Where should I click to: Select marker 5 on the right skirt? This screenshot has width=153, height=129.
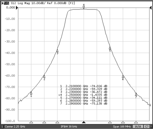(110, 48)
